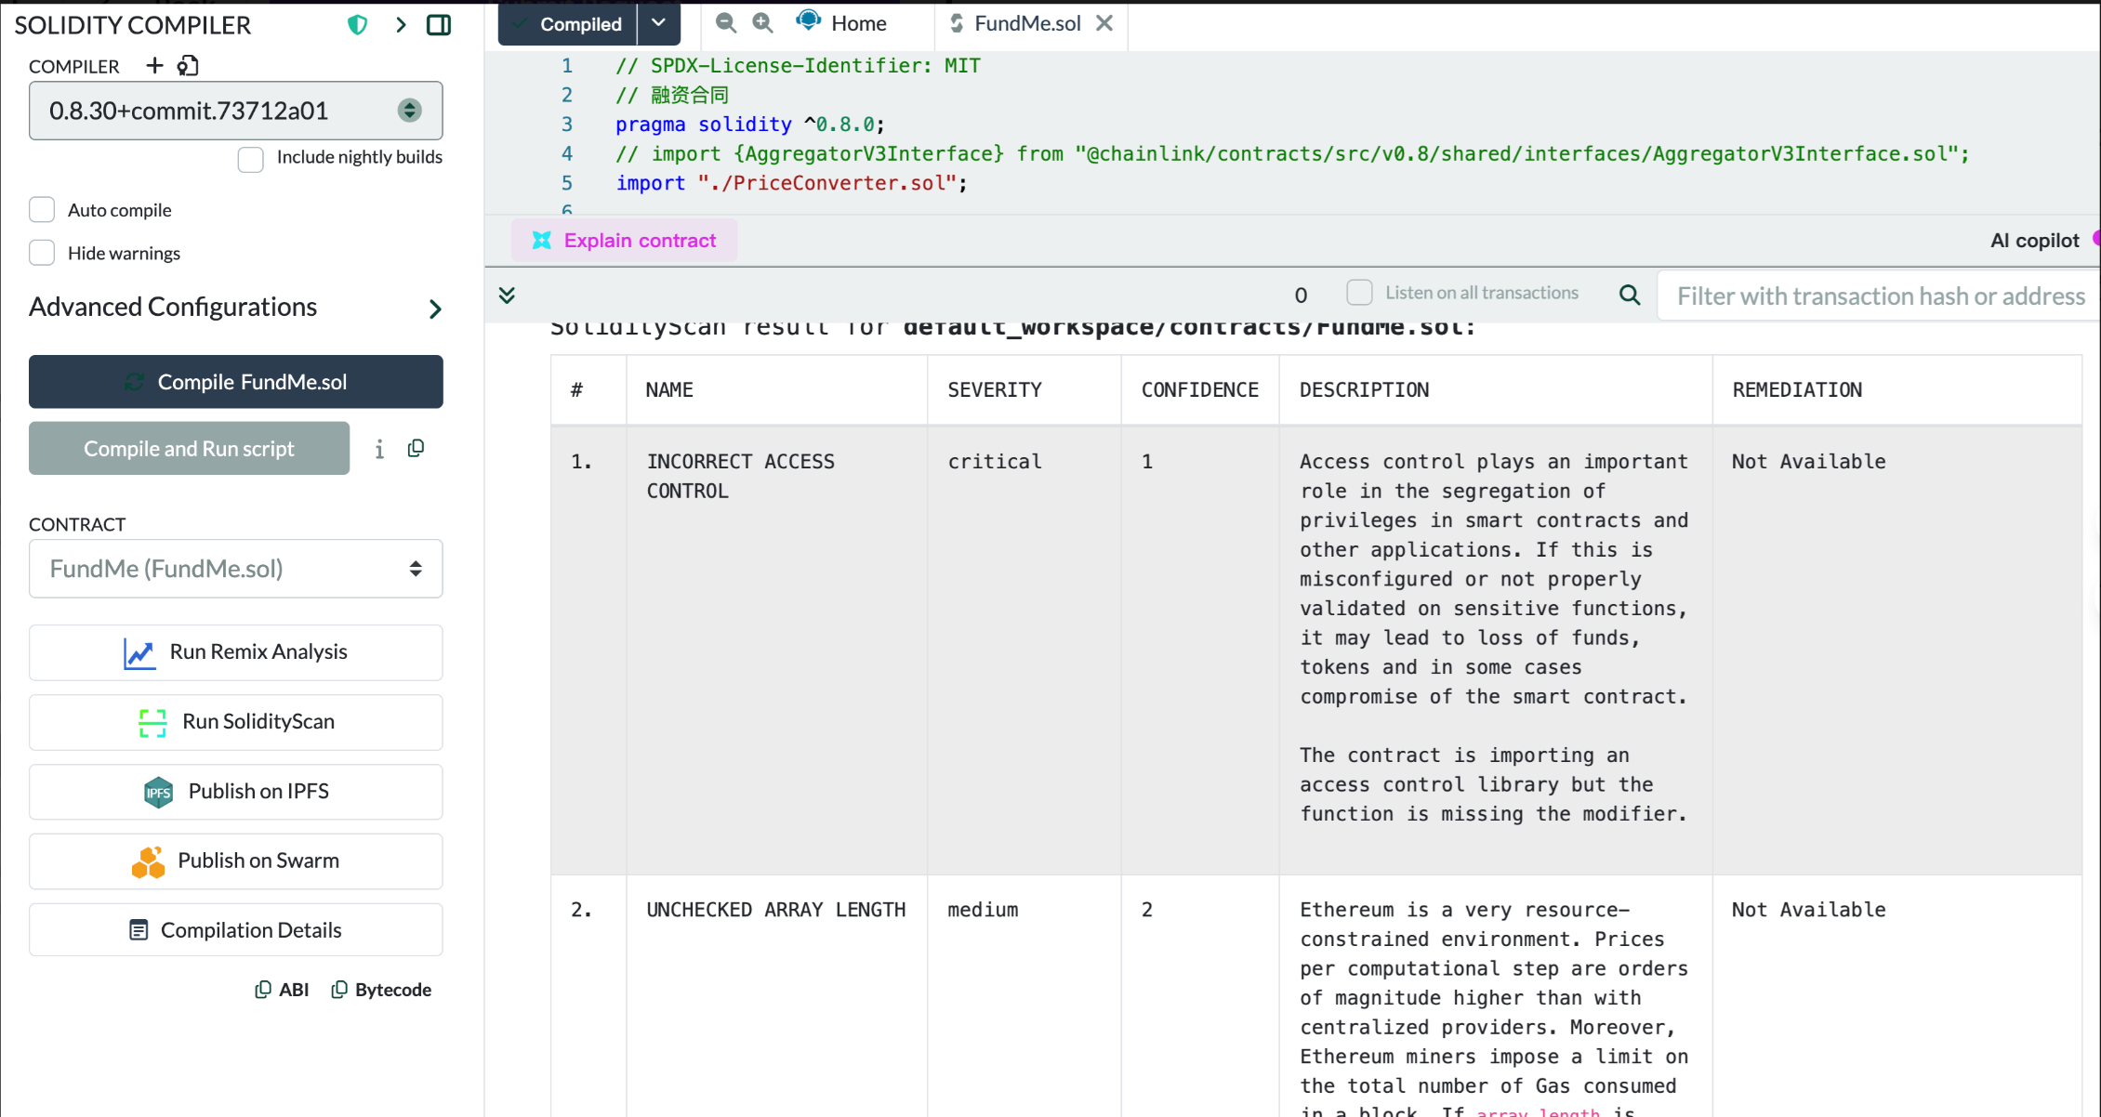Viewport: 2101px width, 1117px height.
Task: Close the FundMe.sol tab
Action: (1104, 23)
